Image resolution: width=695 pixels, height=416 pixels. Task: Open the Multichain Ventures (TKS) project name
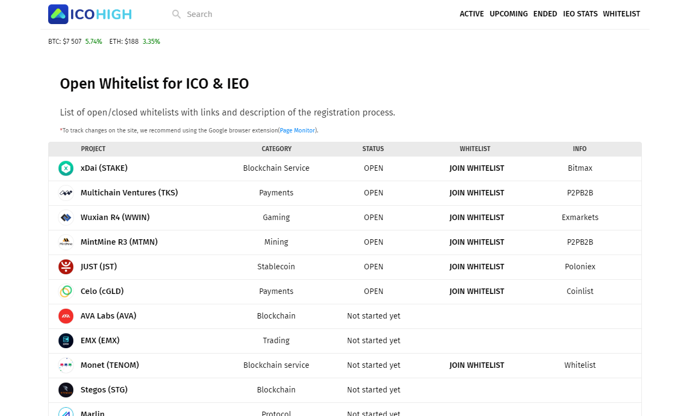click(x=129, y=193)
